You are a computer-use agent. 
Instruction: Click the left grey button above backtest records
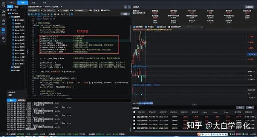pyautogui.click(x=240, y=108)
